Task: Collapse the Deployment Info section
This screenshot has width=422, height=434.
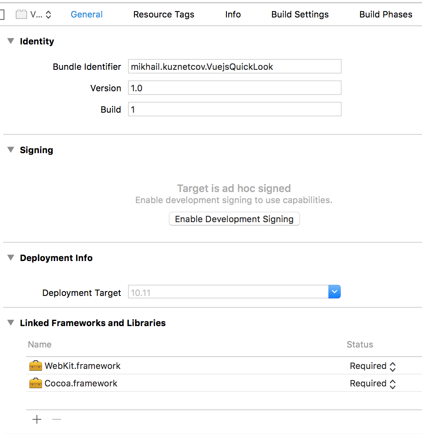Action: coord(11,258)
